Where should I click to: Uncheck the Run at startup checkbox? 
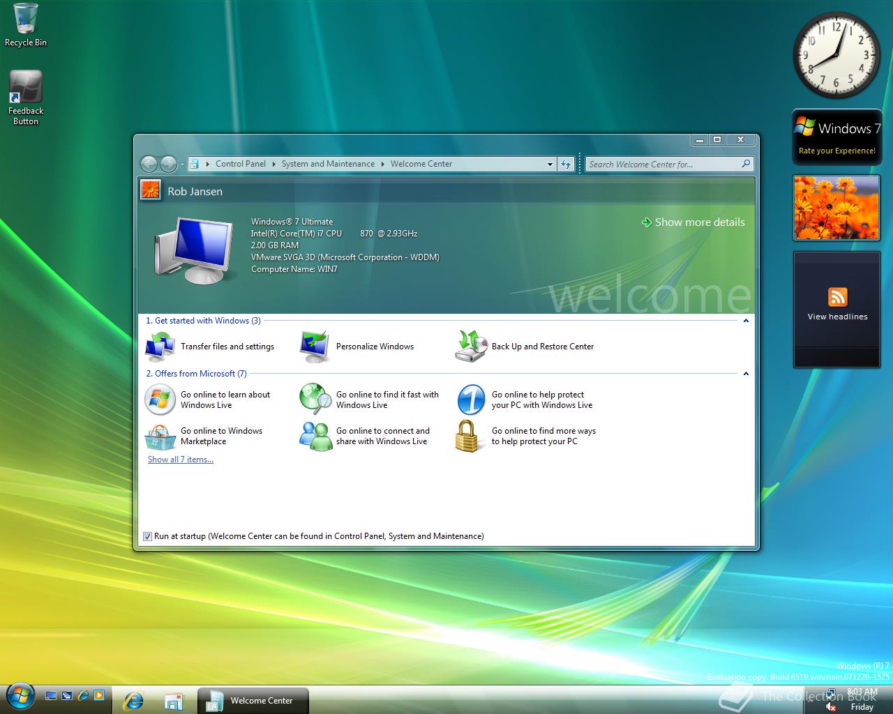pos(147,536)
